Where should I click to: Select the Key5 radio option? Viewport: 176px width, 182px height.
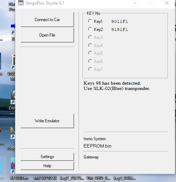(x=90, y=53)
